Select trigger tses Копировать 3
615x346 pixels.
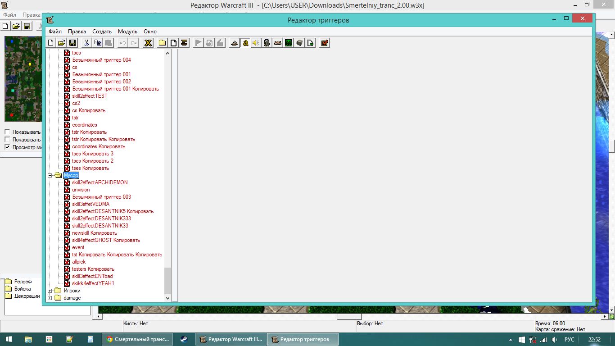(x=93, y=154)
